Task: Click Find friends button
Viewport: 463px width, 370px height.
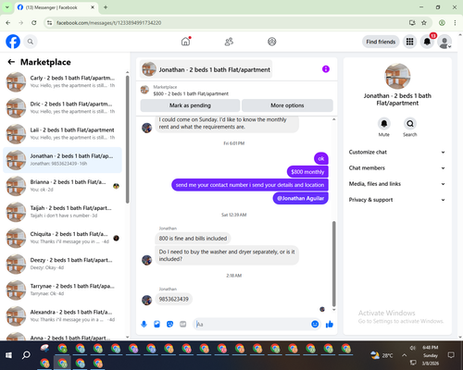Action: click(381, 42)
